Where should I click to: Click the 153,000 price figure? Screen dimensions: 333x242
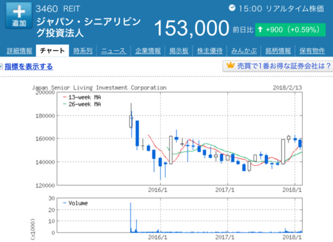click(192, 28)
